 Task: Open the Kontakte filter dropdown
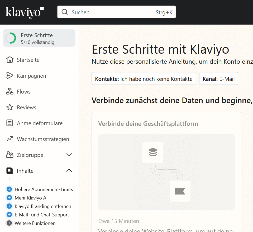(x=144, y=78)
